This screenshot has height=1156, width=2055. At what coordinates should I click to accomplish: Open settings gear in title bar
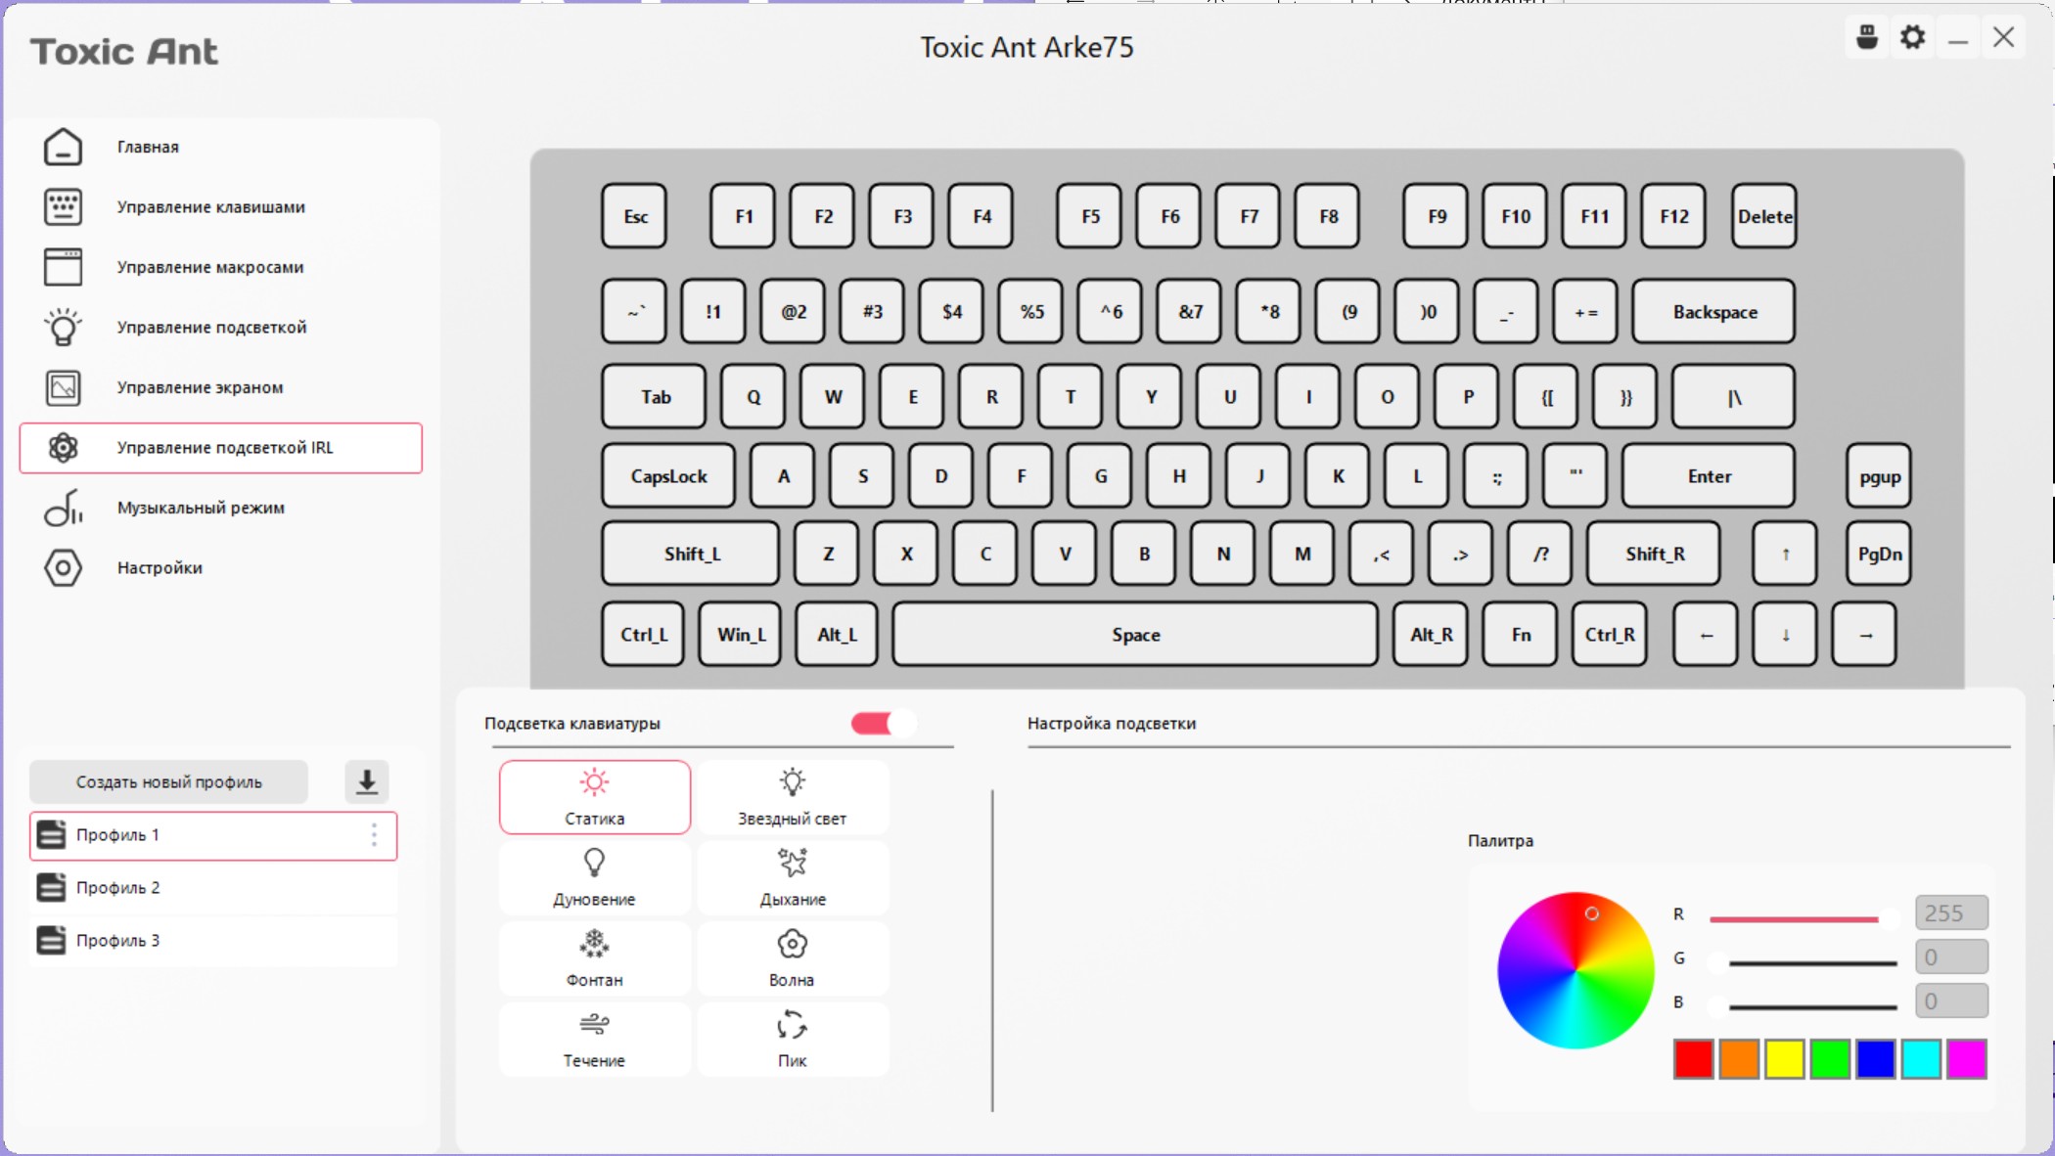pyautogui.click(x=1913, y=37)
